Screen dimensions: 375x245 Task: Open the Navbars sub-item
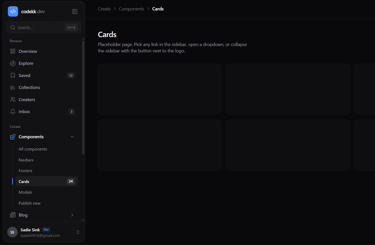click(47, 160)
